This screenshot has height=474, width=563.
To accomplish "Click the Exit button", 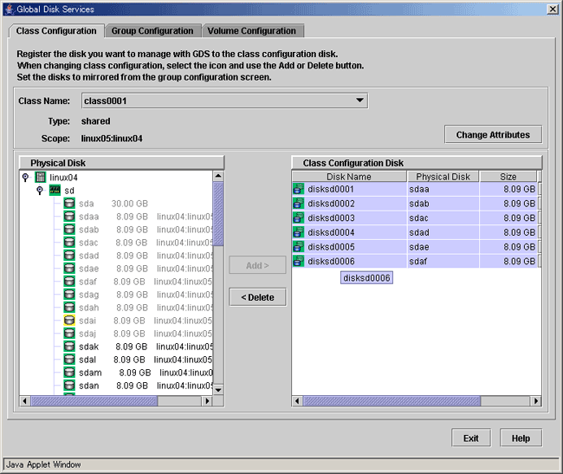I will (x=470, y=438).
